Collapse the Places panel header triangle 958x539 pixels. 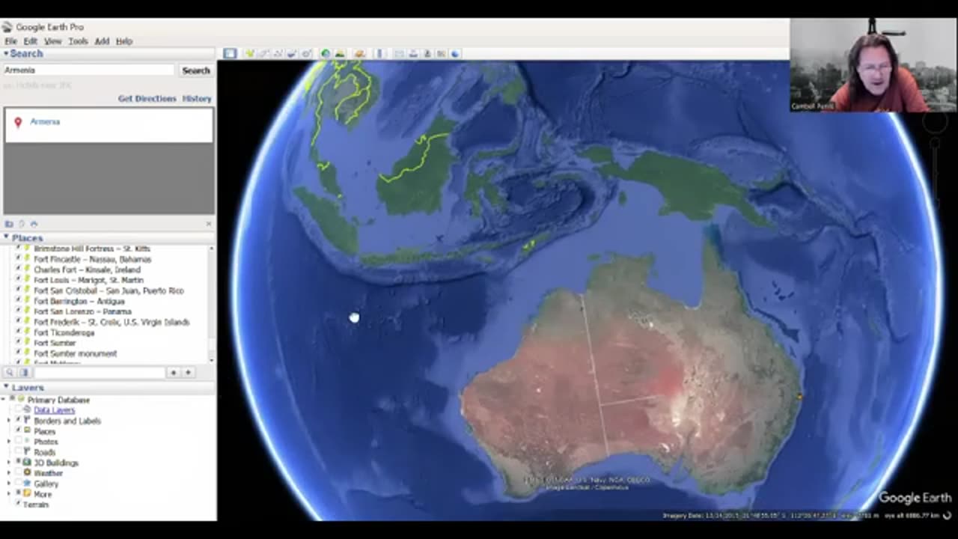5,238
